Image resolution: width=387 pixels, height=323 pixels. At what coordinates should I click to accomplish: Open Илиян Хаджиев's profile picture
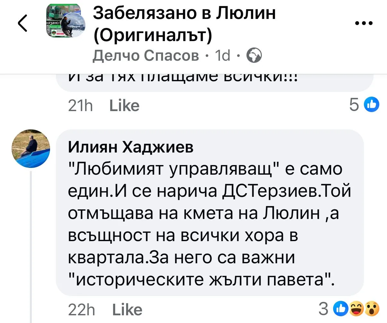(x=31, y=149)
